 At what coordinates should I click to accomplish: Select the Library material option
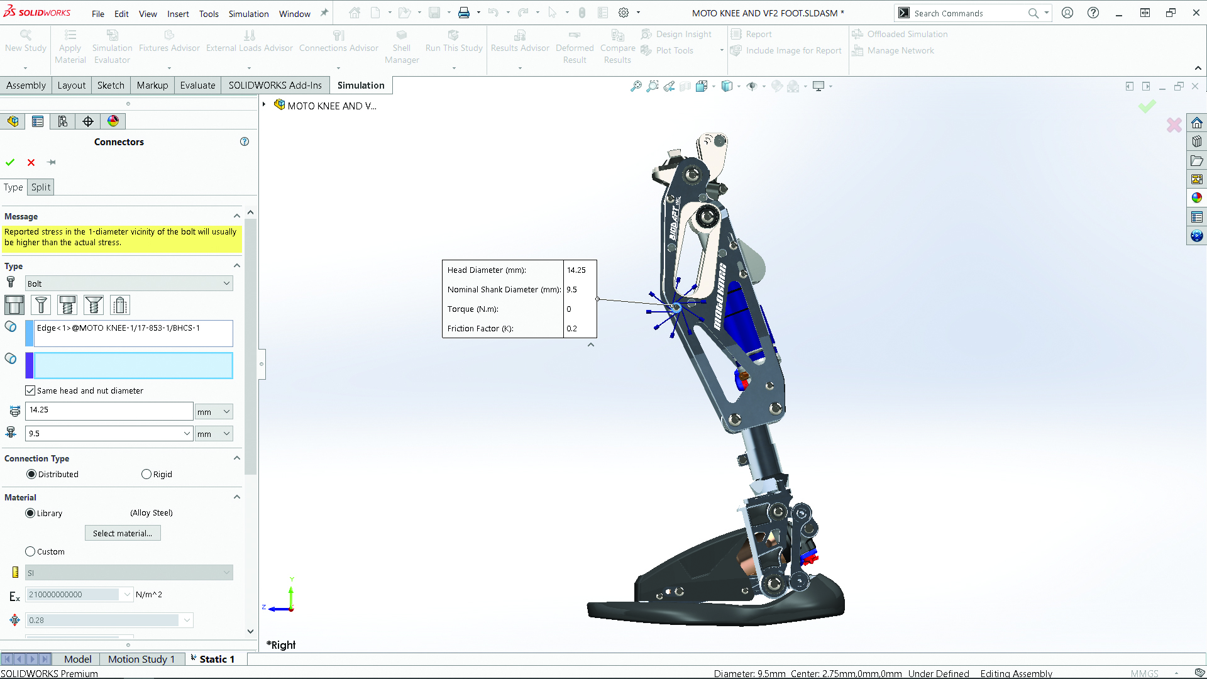(30, 513)
